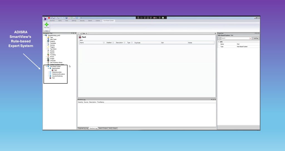Open the ADISRA application menu orb
This screenshot has height=151, width=285.
tap(45, 19)
